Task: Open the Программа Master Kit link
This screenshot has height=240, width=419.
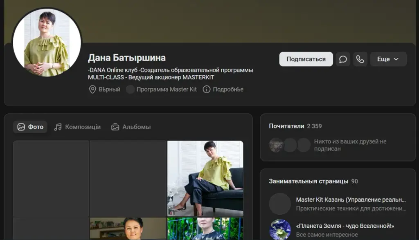Action: click(x=167, y=90)
